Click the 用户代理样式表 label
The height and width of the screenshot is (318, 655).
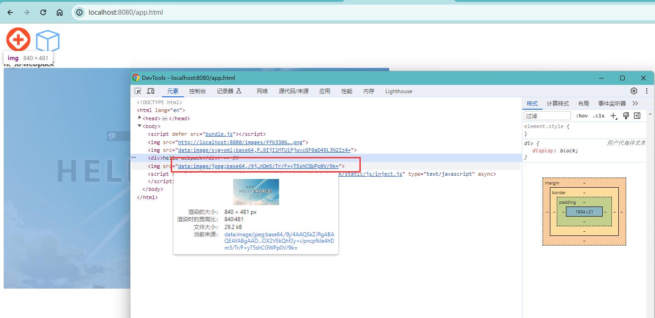626,143
